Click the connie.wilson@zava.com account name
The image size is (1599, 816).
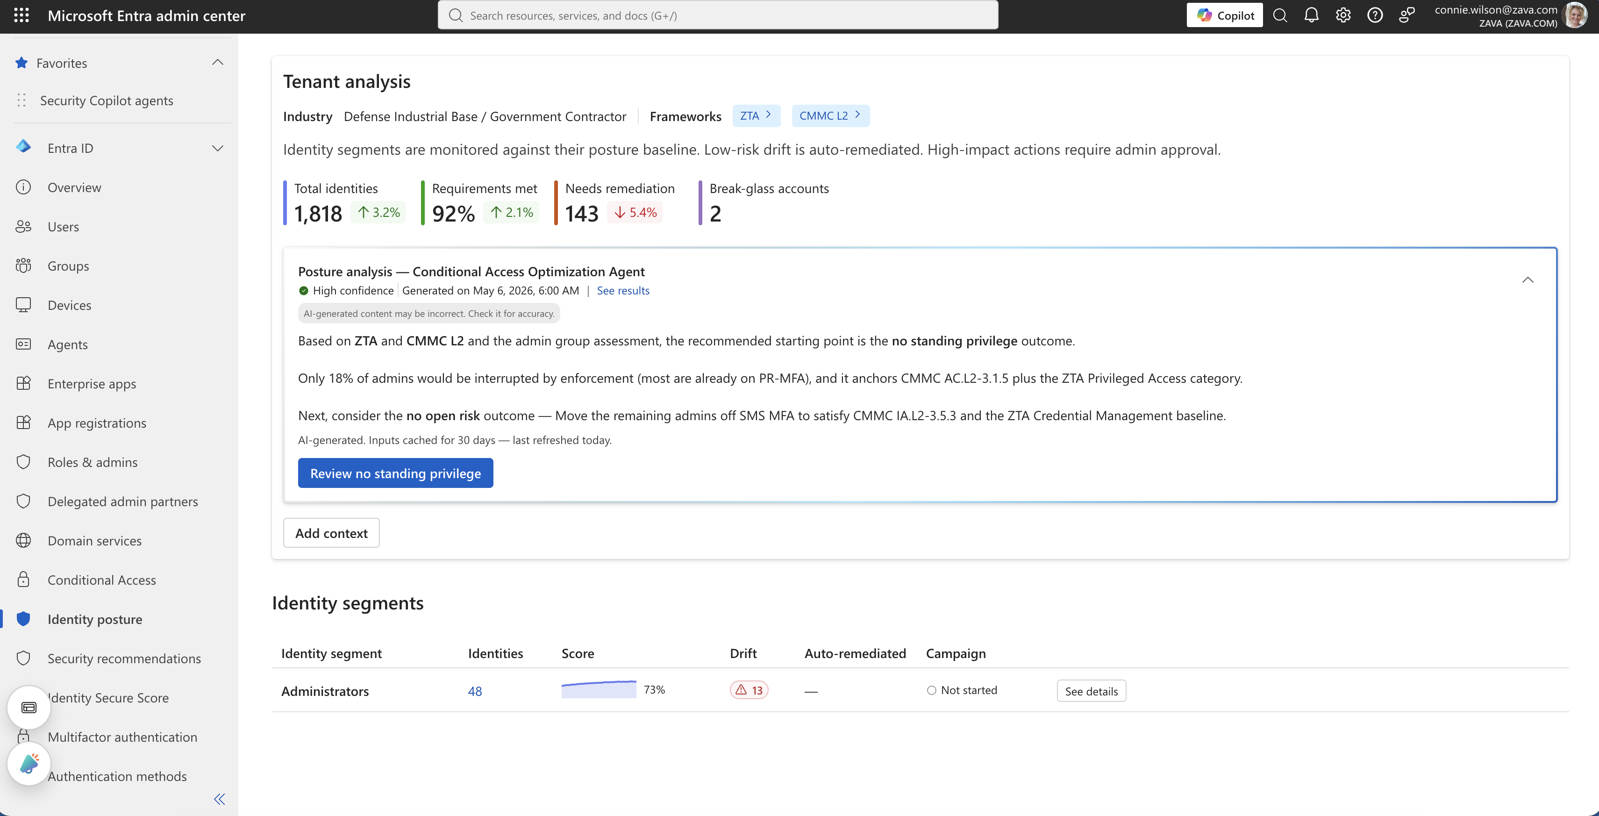click(1495, 9)
